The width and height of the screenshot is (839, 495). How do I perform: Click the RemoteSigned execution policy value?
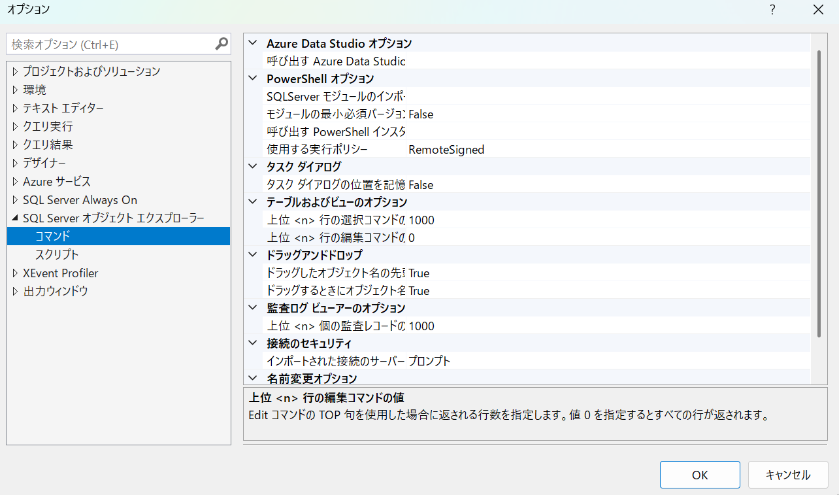[446, 149]
